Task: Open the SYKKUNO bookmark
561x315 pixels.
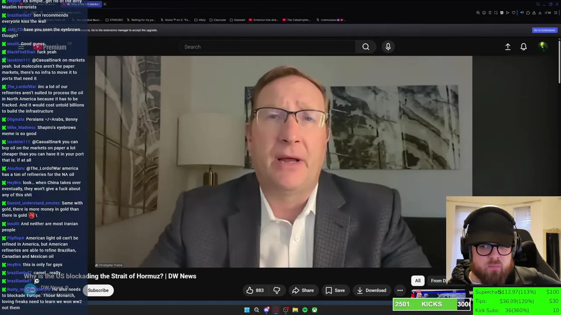Action: [114, 20]
